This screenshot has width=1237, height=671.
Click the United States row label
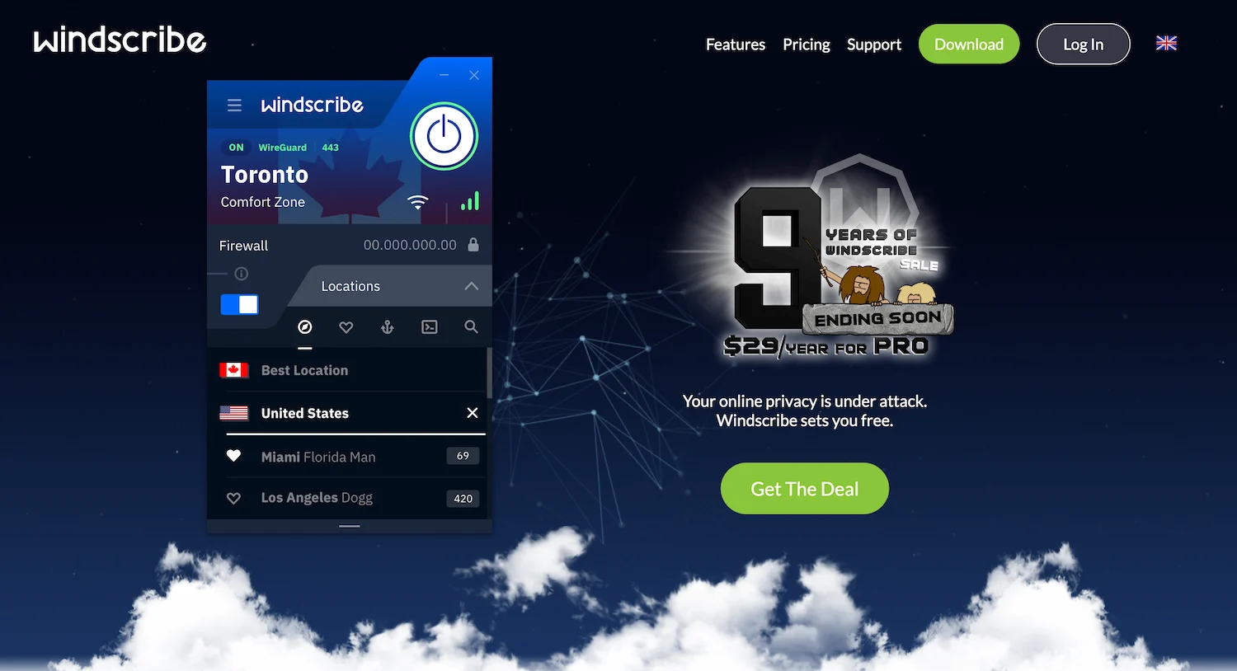click(305, 413)
